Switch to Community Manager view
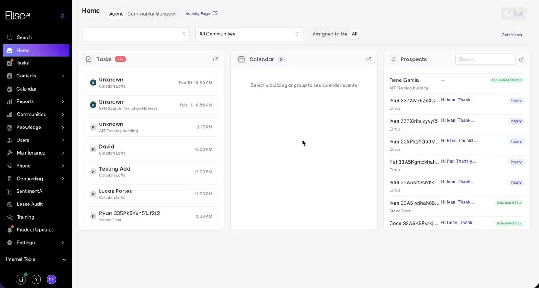This screenshot has width=539, height=288. (x=152, y=14)
